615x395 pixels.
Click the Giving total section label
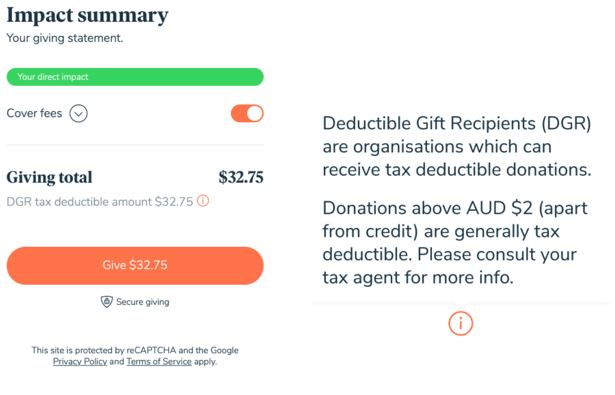[x=49, y=177]
